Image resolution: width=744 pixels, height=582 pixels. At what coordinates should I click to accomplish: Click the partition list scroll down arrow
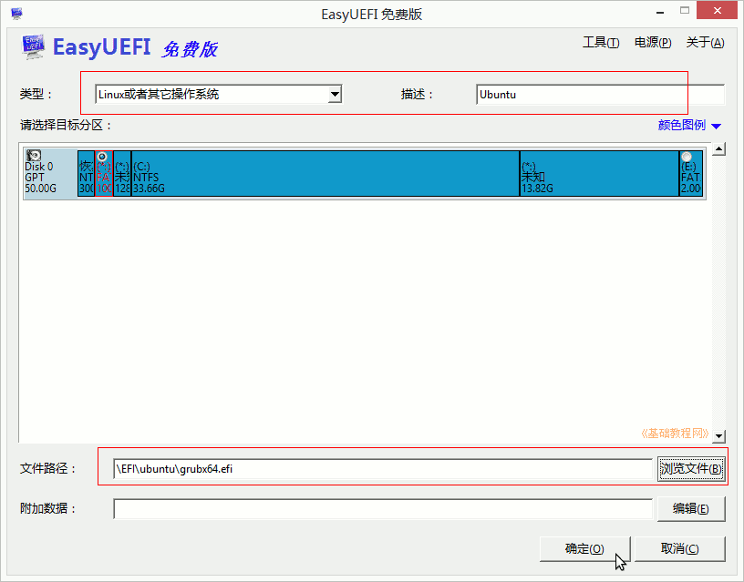718,435
